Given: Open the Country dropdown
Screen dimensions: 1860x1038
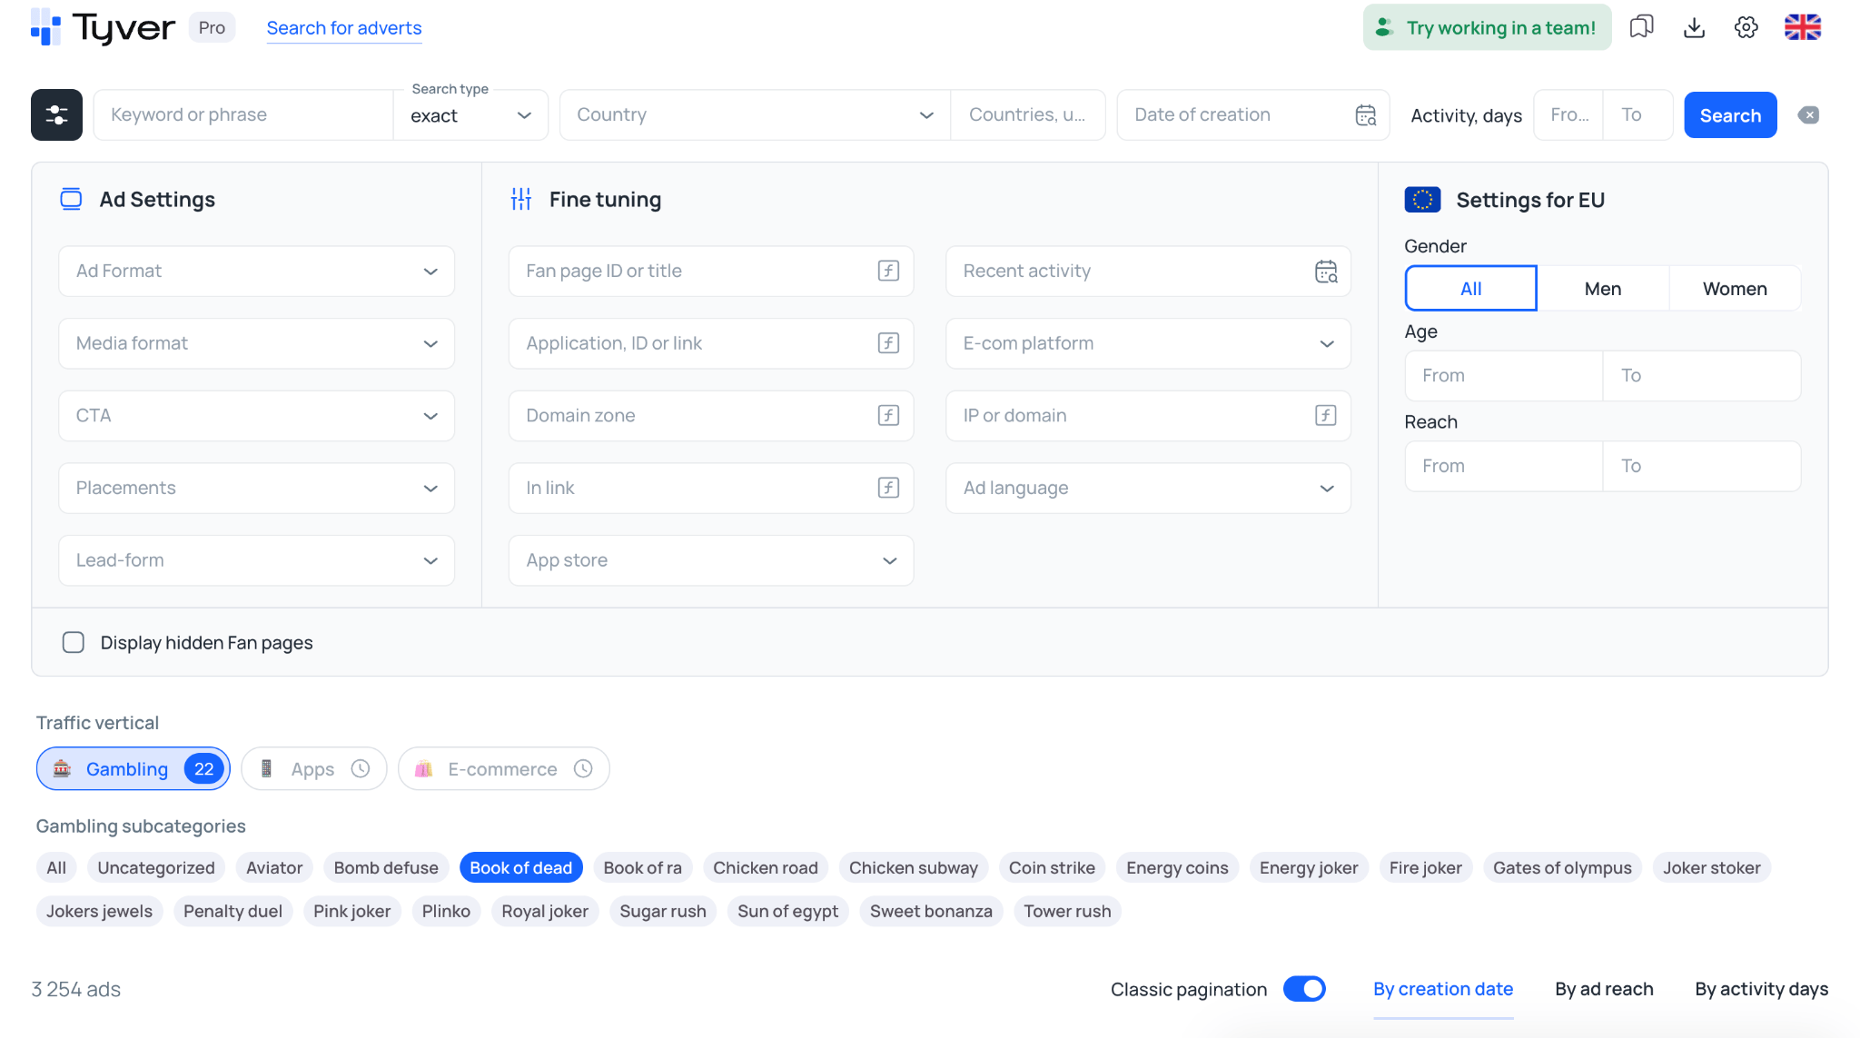Looking at the screenshot, I should [755, 114].
